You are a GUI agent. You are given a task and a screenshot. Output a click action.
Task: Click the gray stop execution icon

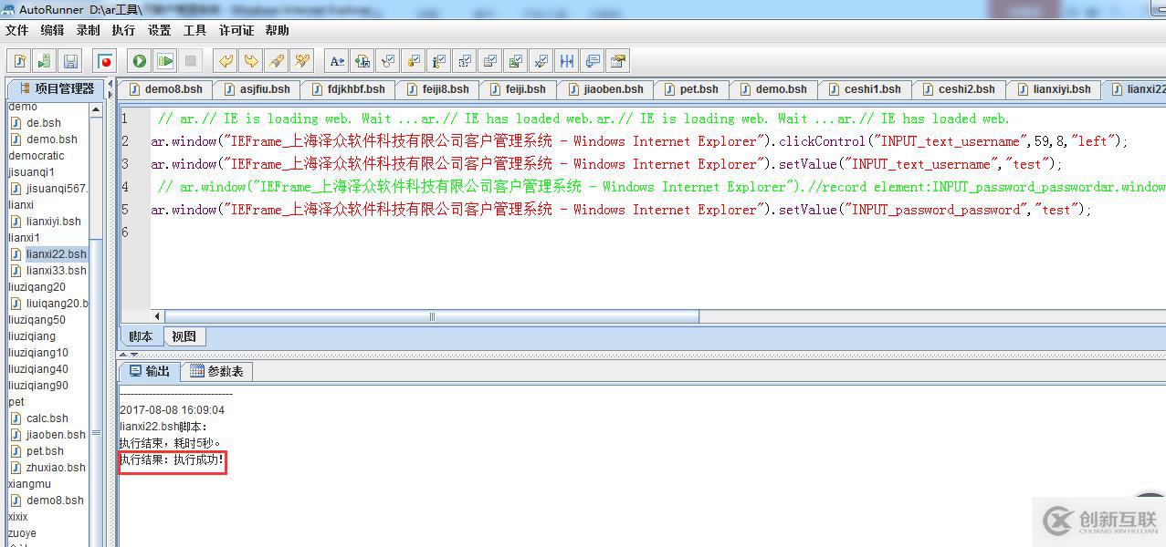(190, 61)
